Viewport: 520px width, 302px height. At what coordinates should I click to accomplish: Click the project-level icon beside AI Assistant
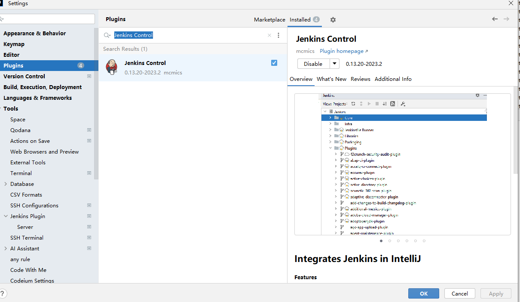pos(89,248)
